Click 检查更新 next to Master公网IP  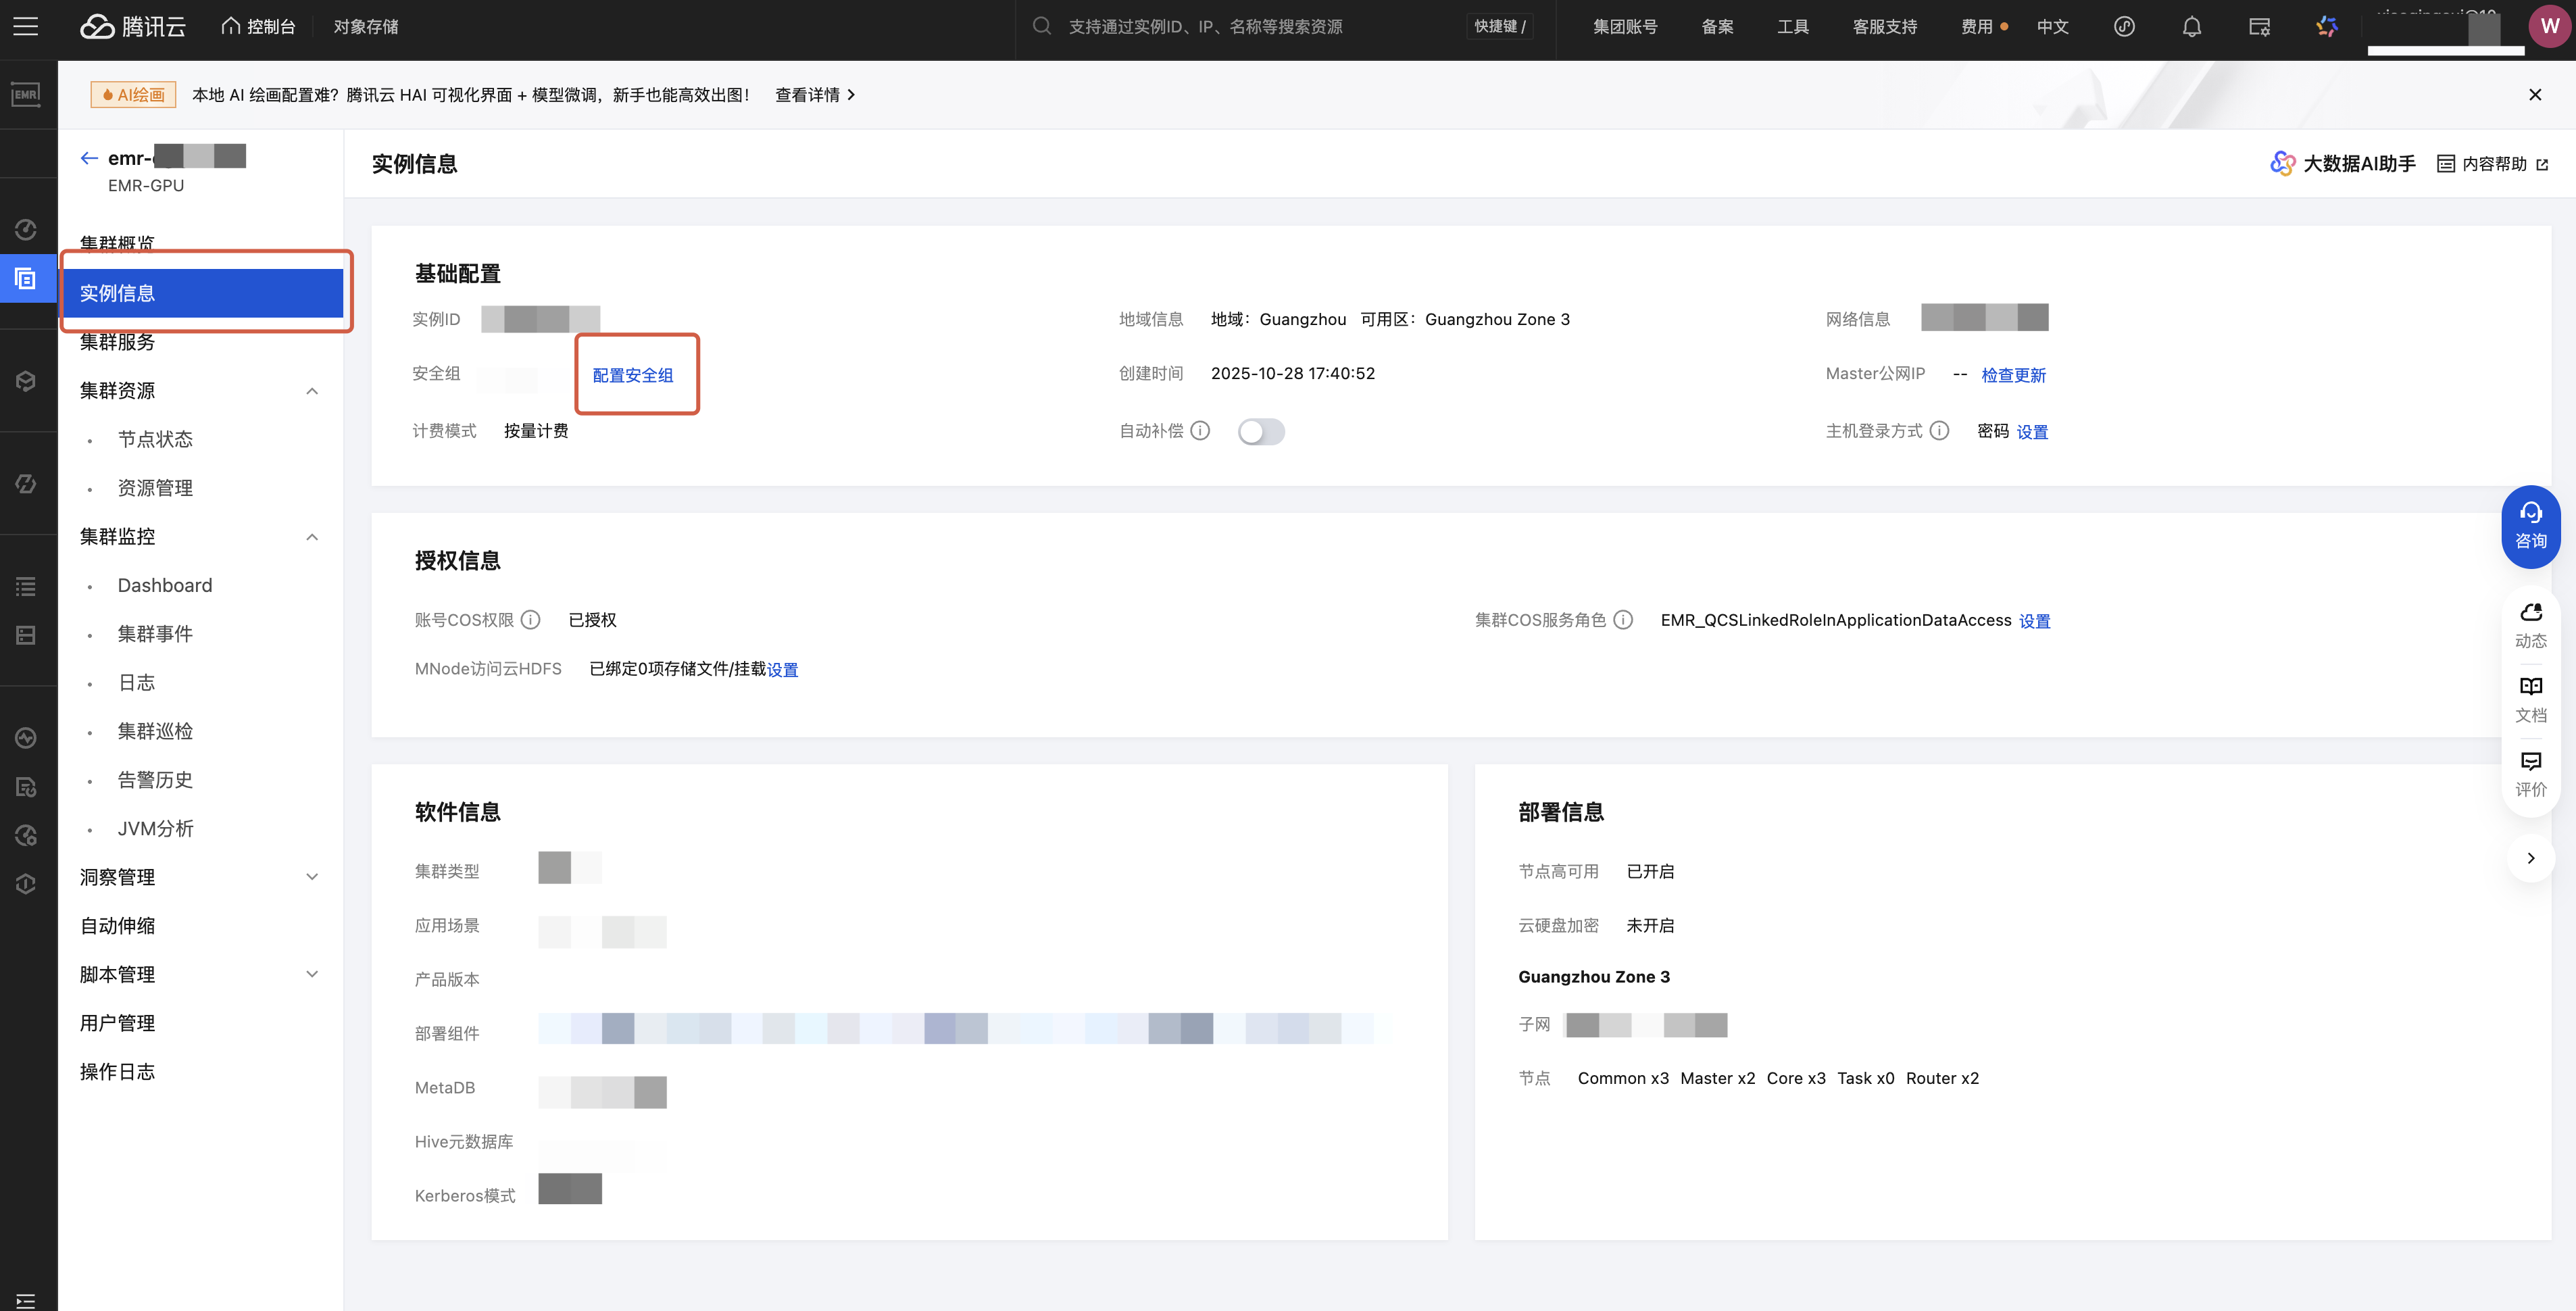pyautogui.click(x=2013, y=375)
